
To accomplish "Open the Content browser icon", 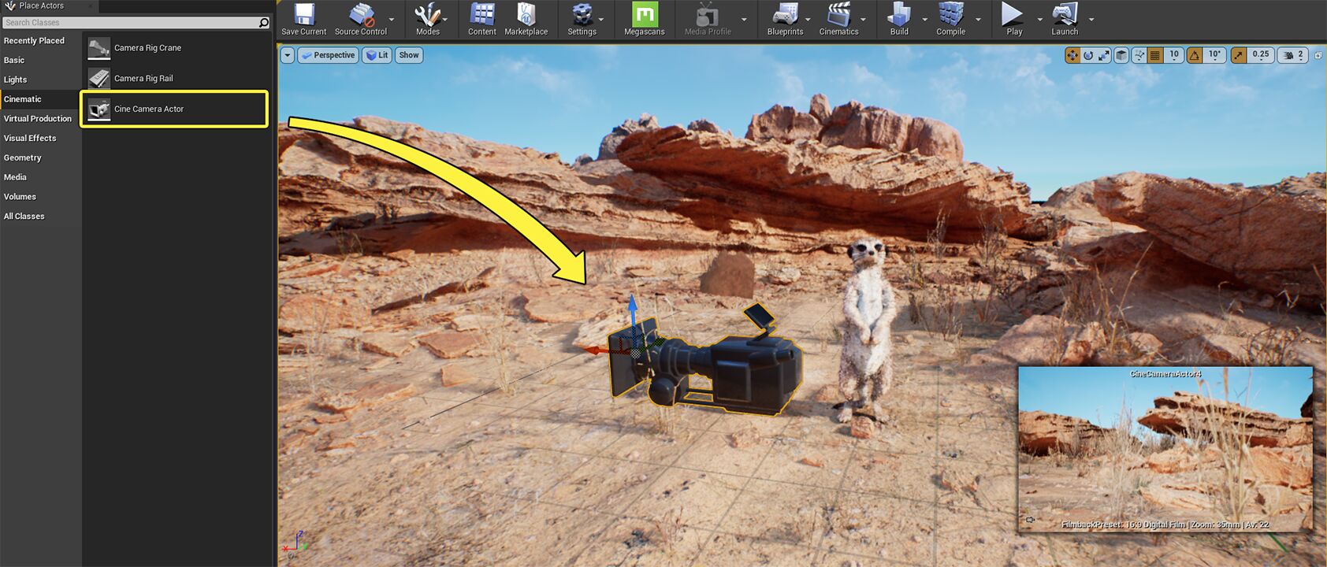I will pos(481,14).
